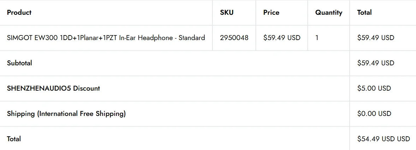This screenshot has height=150, width=416.
Task: Click the product line total $59.49 USD
Action: [375, 38]
